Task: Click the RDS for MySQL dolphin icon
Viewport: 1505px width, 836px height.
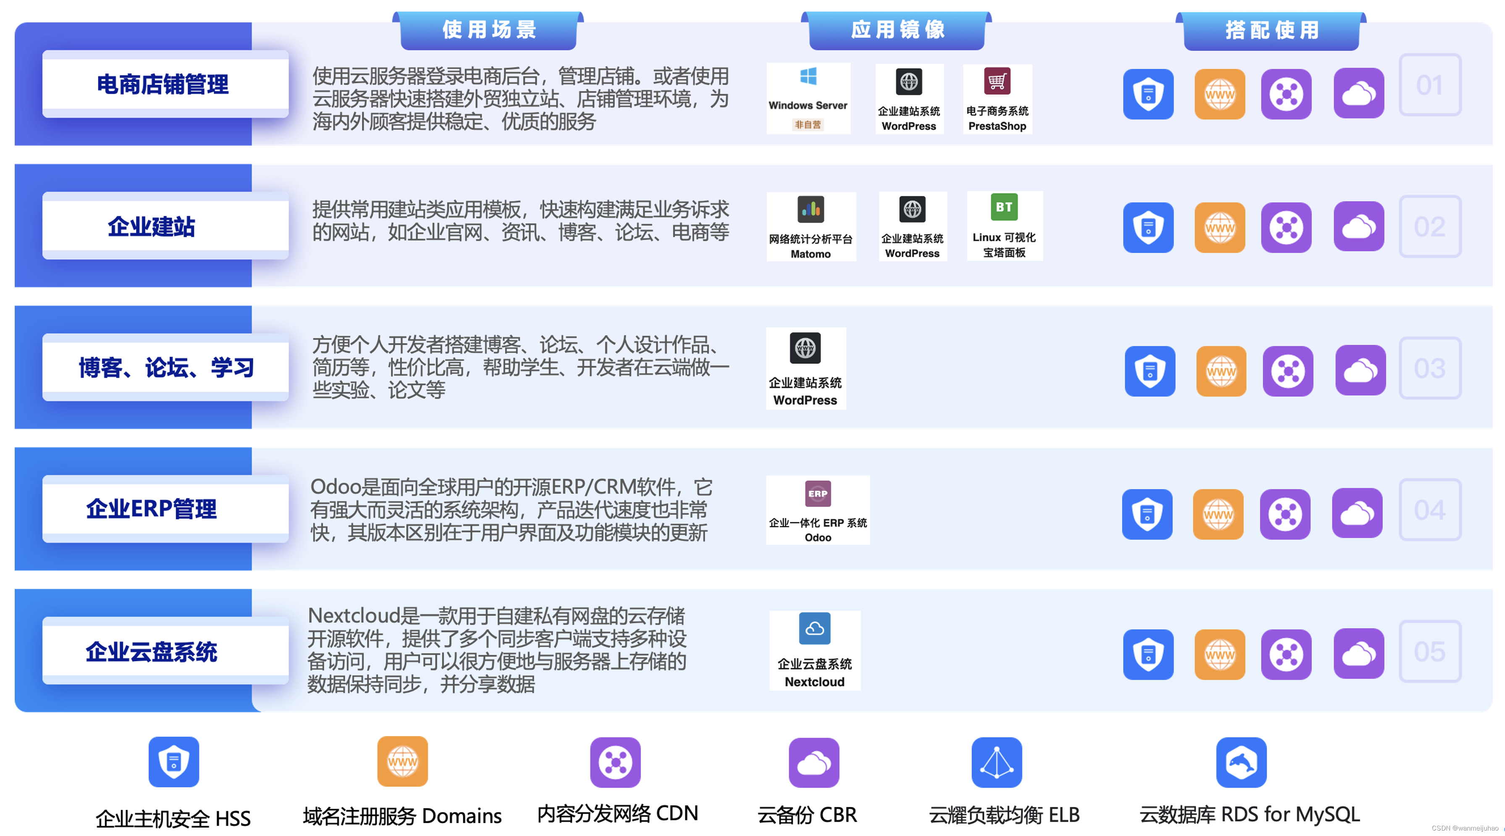Action: (x=1242, y=762)
